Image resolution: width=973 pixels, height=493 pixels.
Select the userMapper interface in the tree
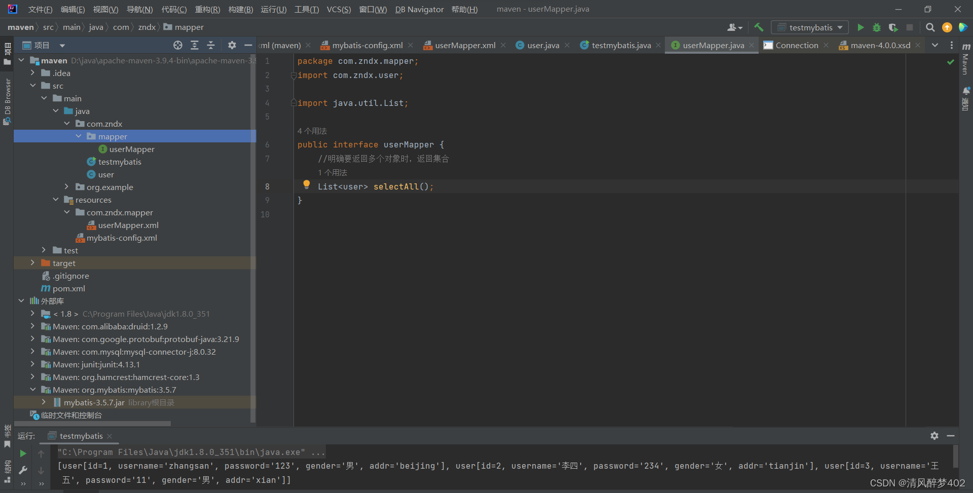[132, 149]
